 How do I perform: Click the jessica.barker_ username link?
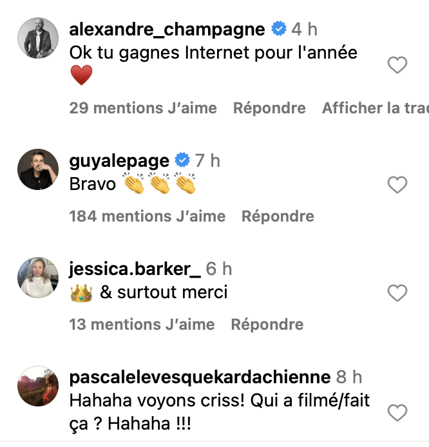point(134,269)
